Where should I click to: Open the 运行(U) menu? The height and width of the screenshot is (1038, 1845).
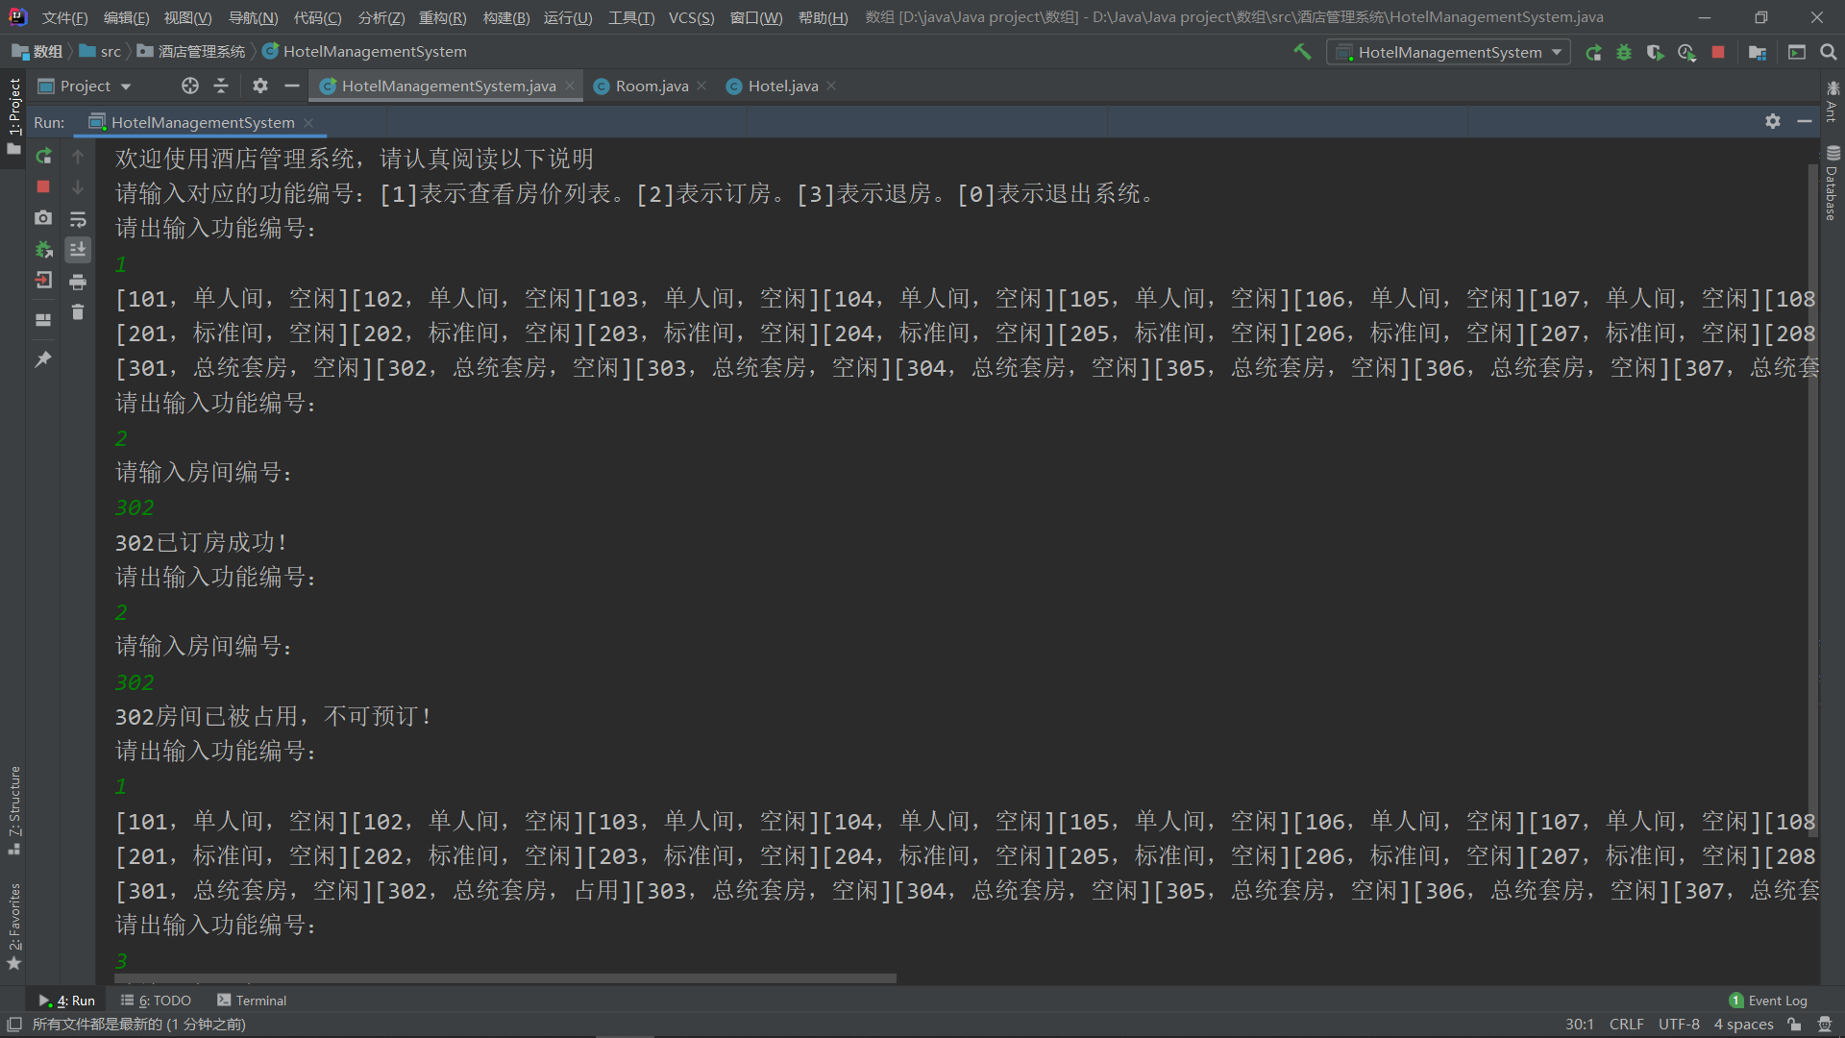point(568,17)
